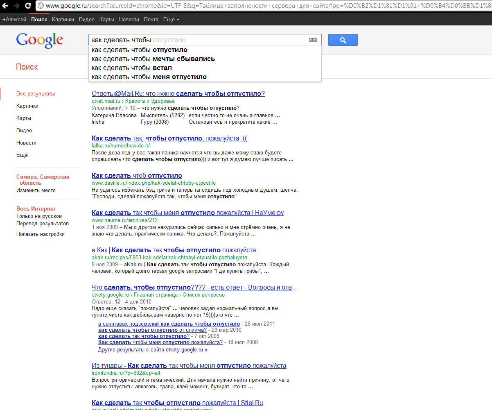The width and height of the screenshot is (492, 410).
Task: Open sublink 'как сделать чтобы отпустило от опиума?'
Action: coord(153,330)
